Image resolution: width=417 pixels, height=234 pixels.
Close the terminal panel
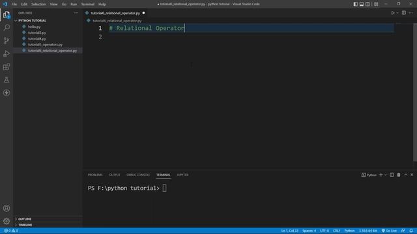pos(412,175)
